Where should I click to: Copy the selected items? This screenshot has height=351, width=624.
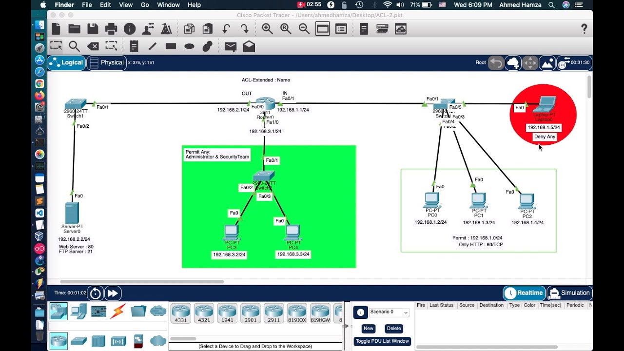point(189,29)
